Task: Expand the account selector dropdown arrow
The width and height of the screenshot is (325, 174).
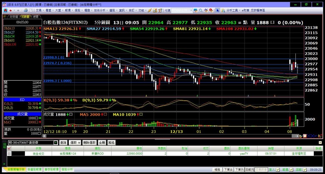Action: (x=55, y=143)
